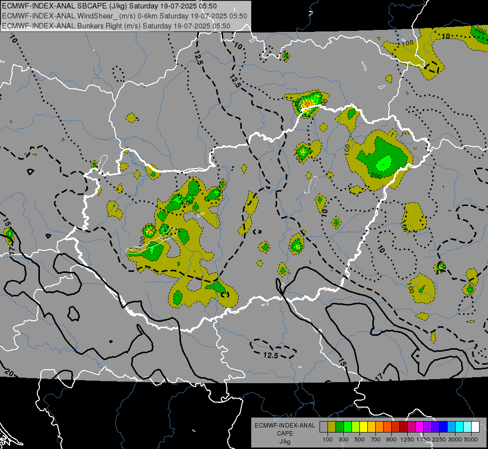Select the dark green legend swatch
Viewport: 488px width, 449px height.
pyautogui.click(x=339, y=427)
